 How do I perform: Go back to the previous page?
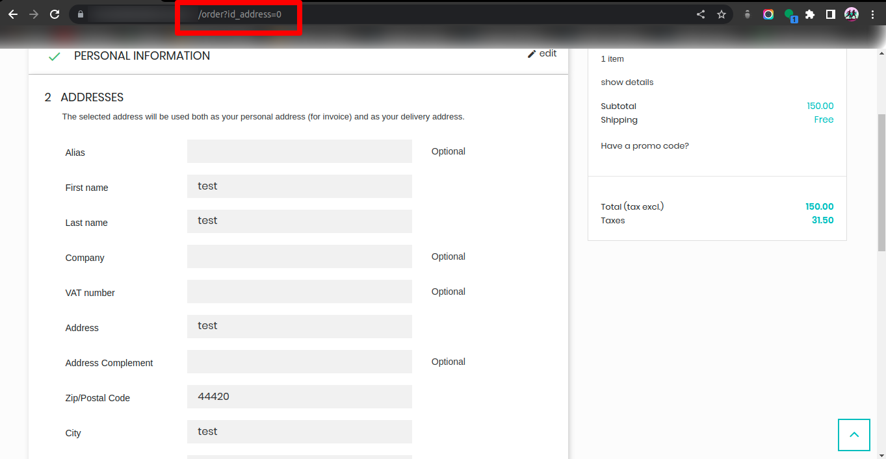(13, 14)
